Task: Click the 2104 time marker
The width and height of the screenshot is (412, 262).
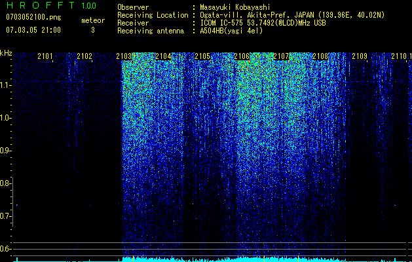Action: point(163,56)
